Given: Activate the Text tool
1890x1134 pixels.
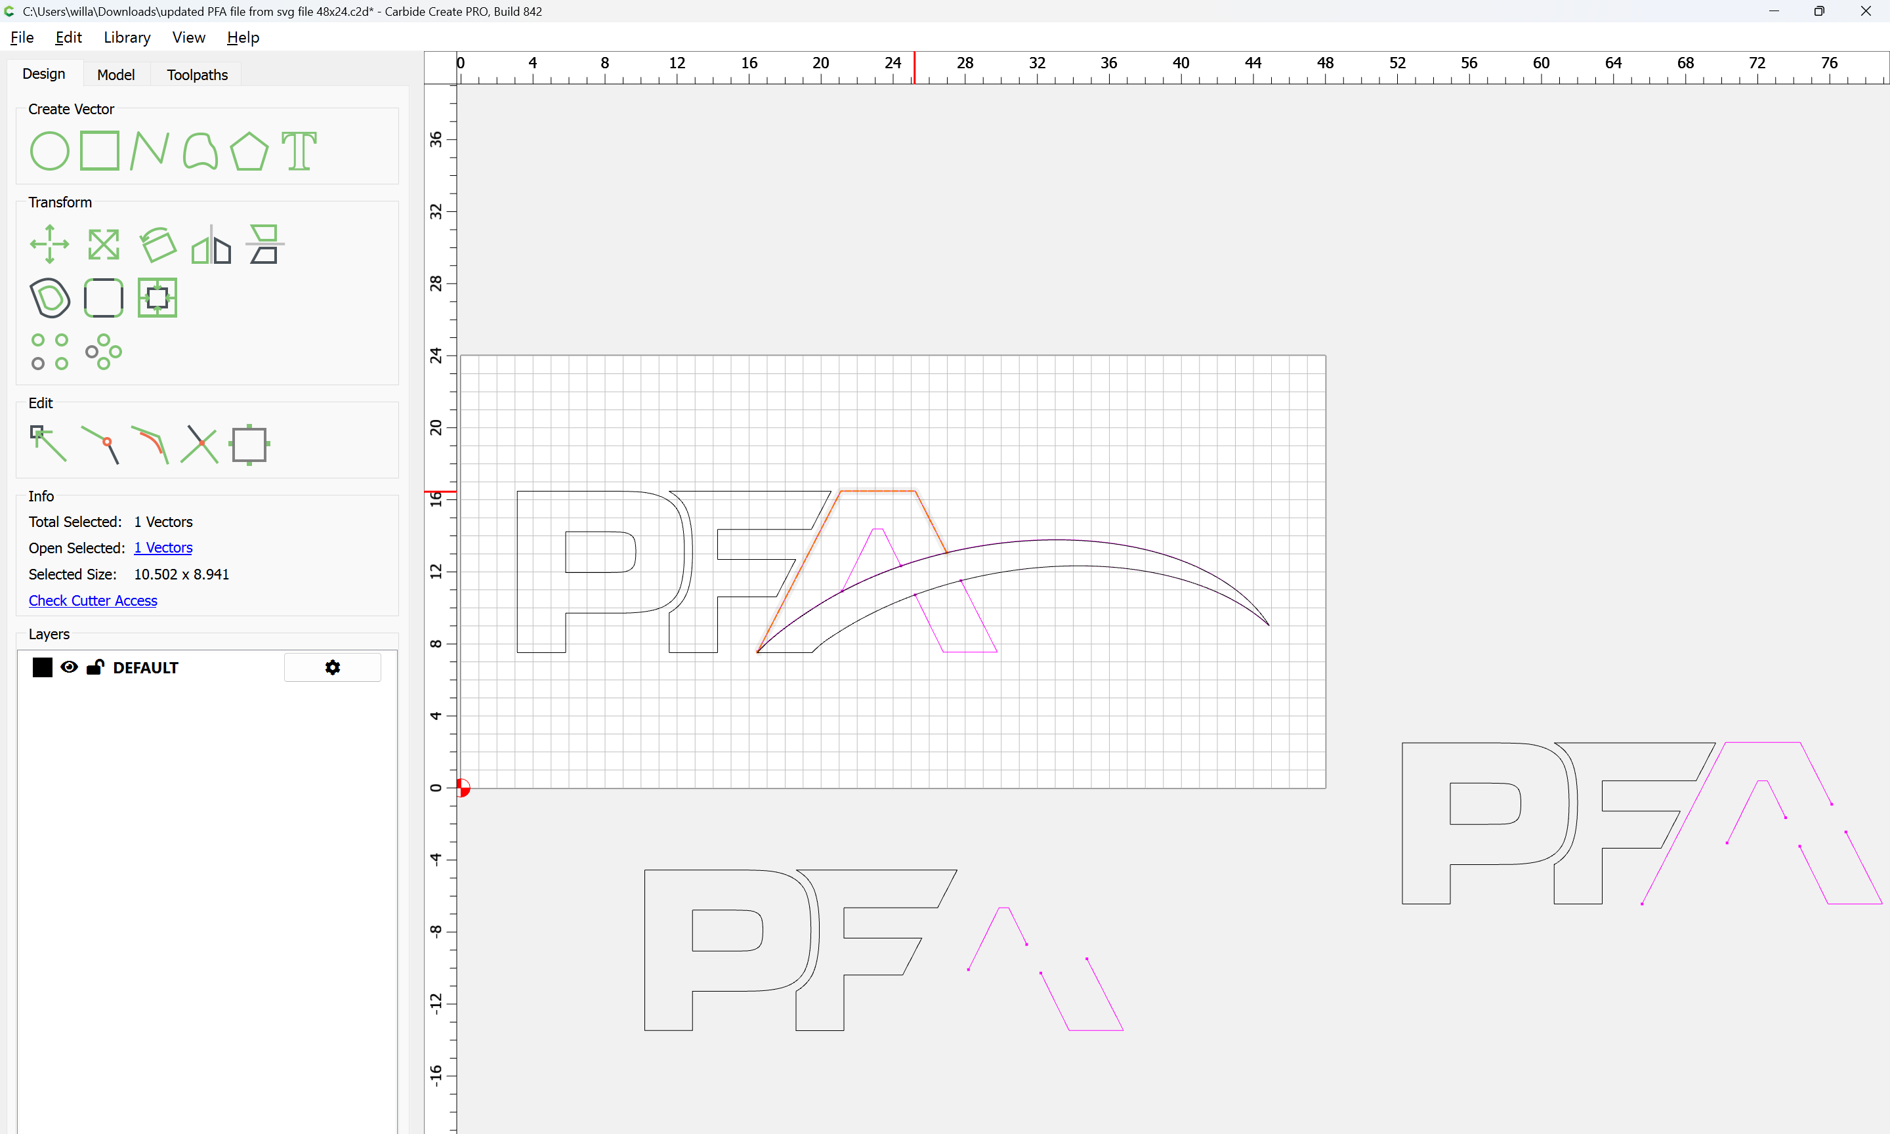Looking at the screenshot, I should click(x=299, y=150).
